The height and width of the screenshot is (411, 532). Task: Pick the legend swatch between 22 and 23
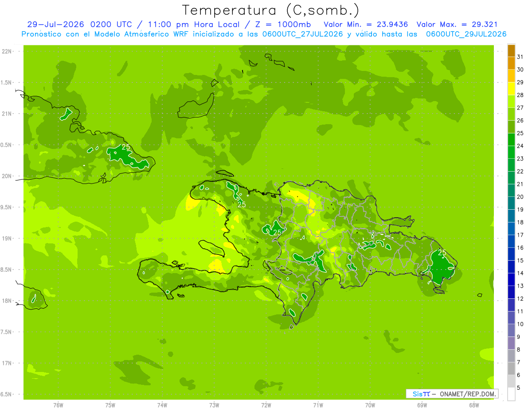511,165
